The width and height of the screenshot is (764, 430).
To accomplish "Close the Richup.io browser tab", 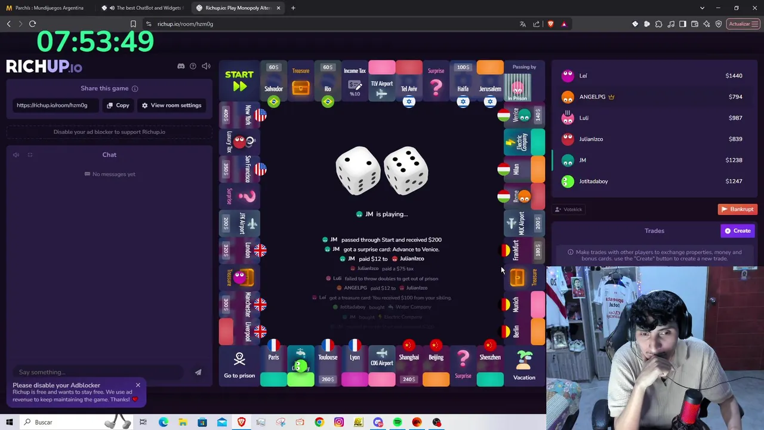I will [x=278, y=8].
